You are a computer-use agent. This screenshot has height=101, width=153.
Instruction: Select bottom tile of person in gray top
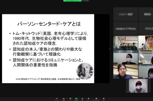(138, 86)
